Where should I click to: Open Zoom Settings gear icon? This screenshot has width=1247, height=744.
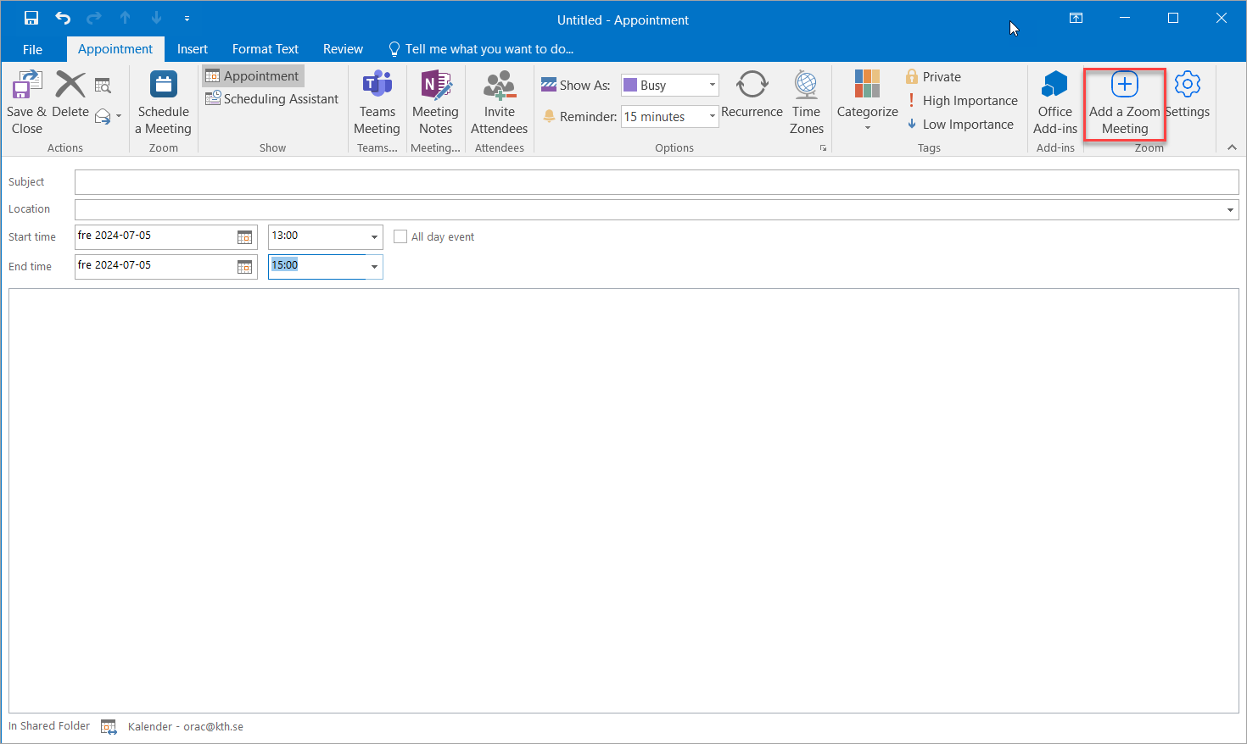pyautogui.click(x=1188, y=86)
